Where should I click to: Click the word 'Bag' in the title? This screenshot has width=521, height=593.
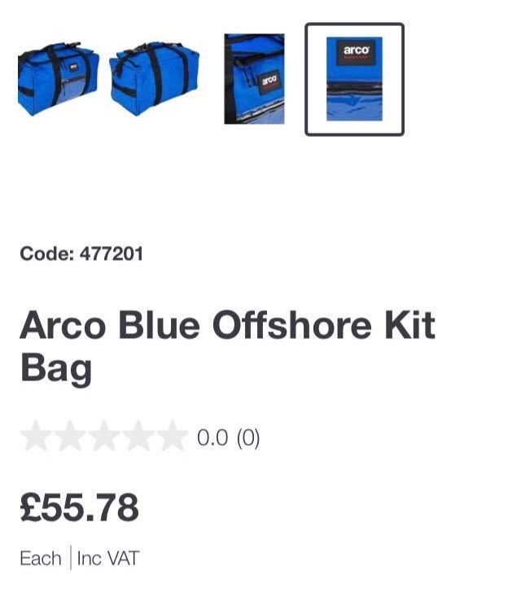pyautogui.click(x=56, y=368)
